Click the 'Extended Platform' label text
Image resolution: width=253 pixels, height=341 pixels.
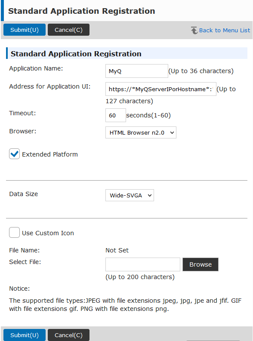50,154
